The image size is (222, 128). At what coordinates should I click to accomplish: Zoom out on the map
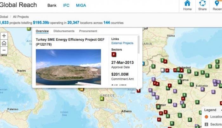point(4,50)
